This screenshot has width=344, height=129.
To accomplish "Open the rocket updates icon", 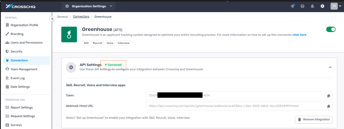I will (293, 6).
